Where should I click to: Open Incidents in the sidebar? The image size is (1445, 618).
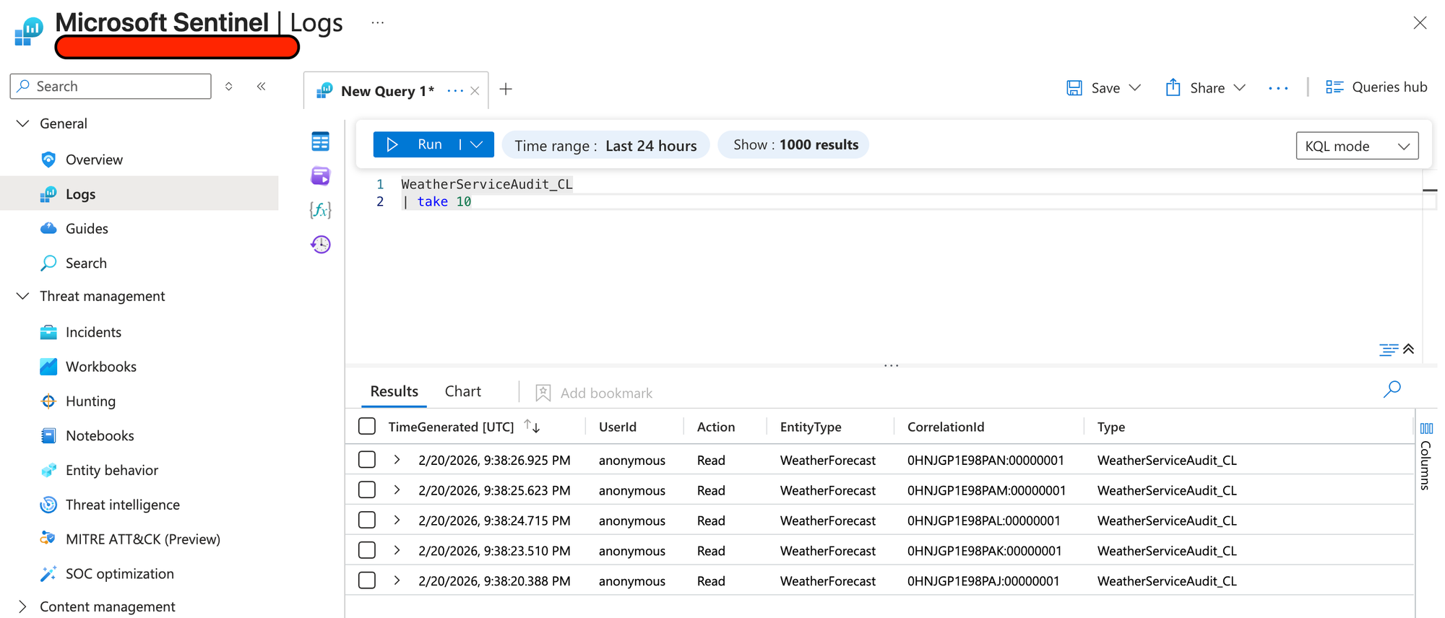pyautogui.click(x=93, y=332)
